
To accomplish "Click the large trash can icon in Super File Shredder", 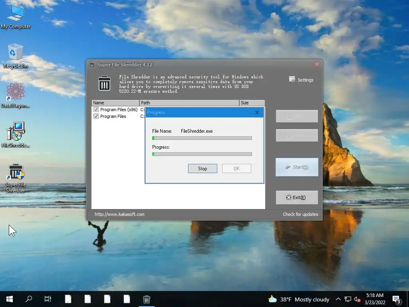I will (104, 83).
